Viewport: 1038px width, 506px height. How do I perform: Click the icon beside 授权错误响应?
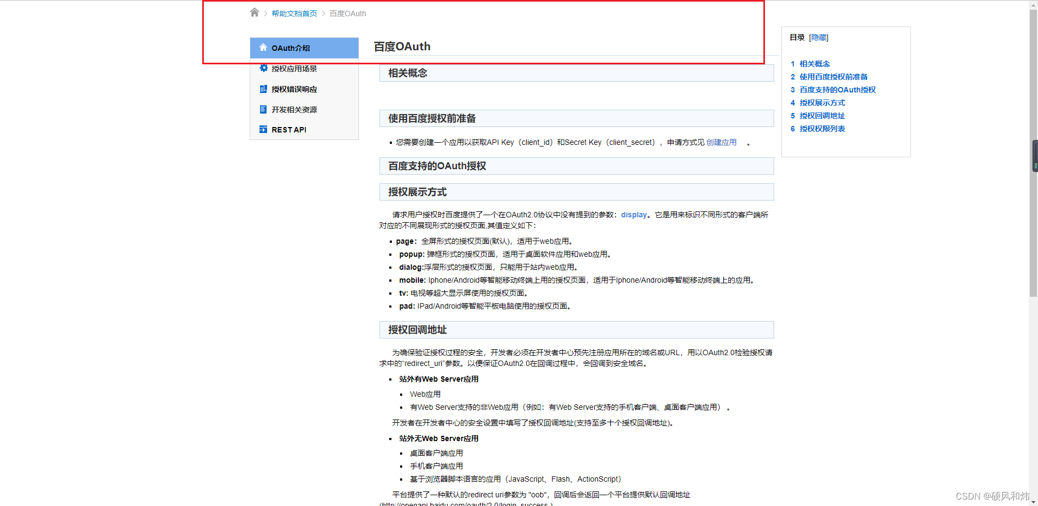pyautogui.click(x=263, y=89)
